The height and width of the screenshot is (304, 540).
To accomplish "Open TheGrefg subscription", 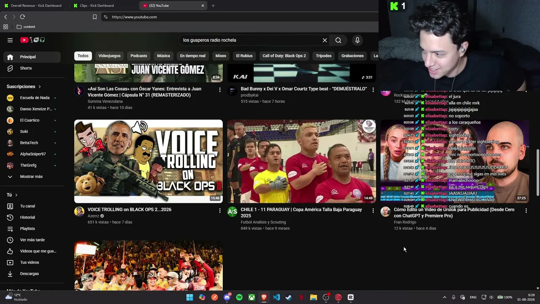I will pos(32,165).
